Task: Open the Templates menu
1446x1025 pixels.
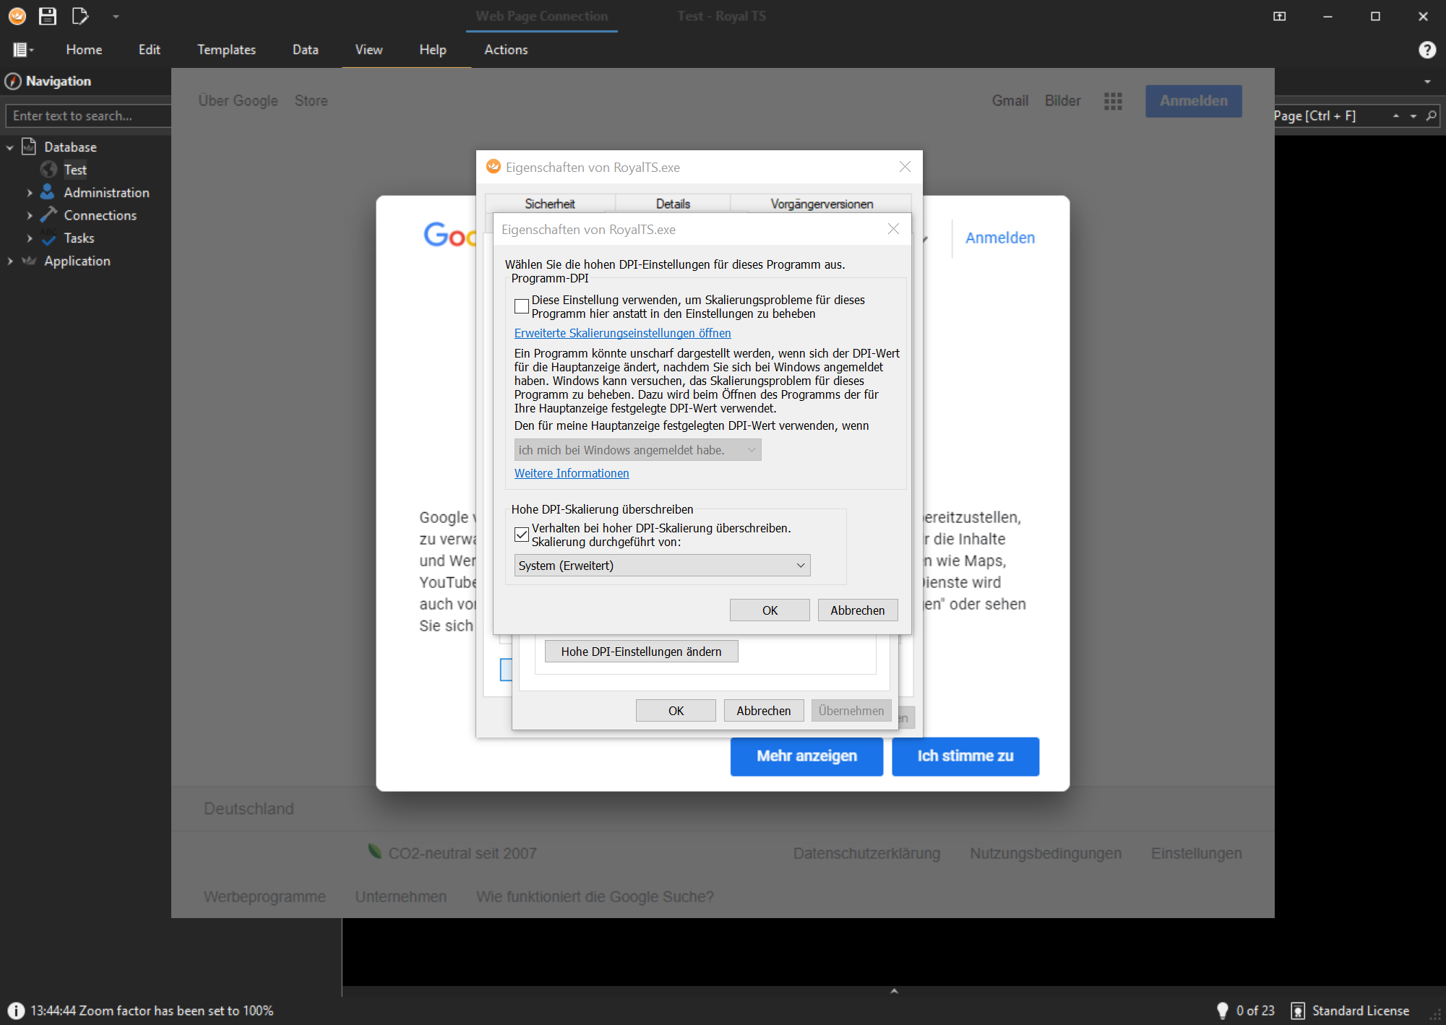Action: [226, 50]
